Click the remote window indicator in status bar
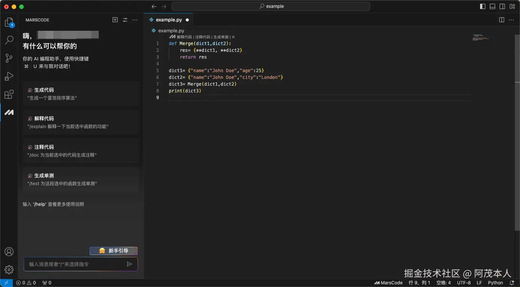Image resolution: width=520 pixels, height=287 pixels. (x=6, y=283)
